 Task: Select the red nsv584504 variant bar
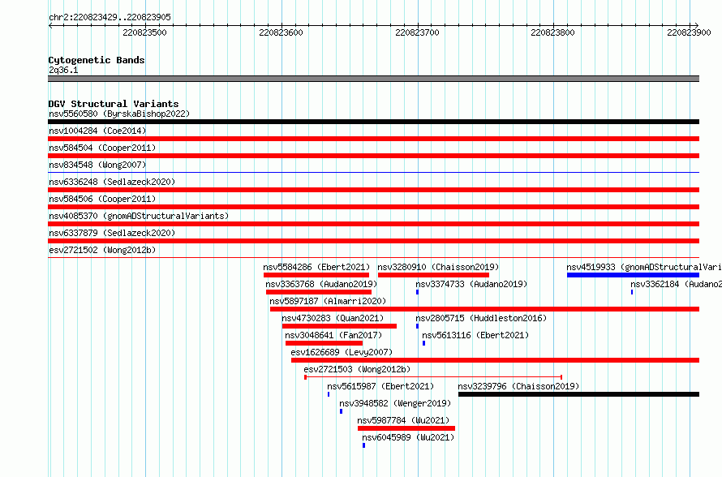(374, 156)
